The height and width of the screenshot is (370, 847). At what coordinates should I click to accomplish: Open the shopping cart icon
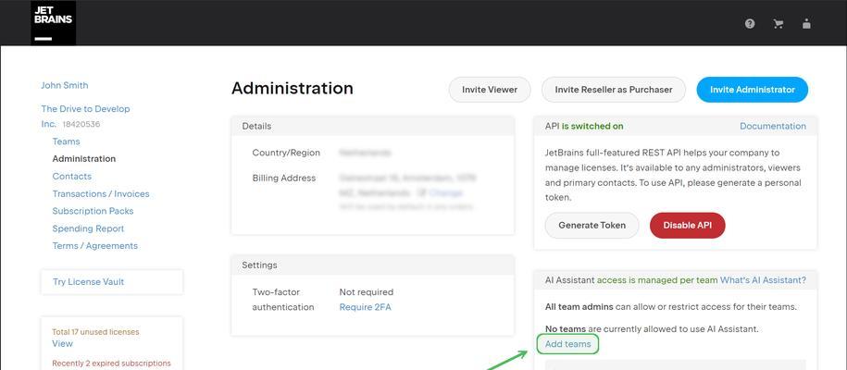point(778,24)
